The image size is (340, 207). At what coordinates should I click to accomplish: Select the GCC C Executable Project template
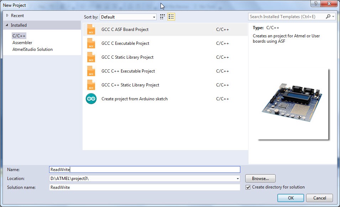click(x=125, y=43)
